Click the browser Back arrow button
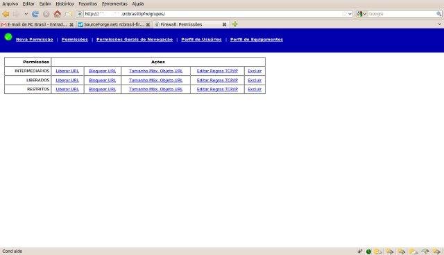Viewport: 444px width, 255px height. [6, 14]
